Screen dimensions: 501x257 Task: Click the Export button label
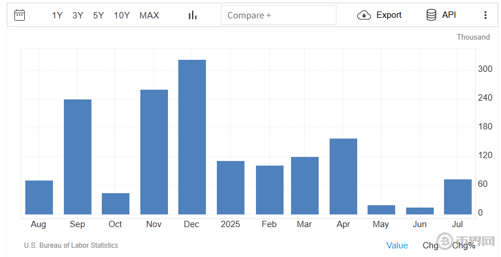point(389,15)
